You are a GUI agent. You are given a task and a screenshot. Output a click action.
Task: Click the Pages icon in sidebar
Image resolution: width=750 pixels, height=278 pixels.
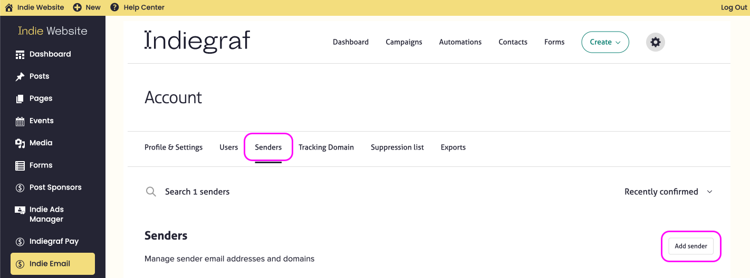point(20,99)
